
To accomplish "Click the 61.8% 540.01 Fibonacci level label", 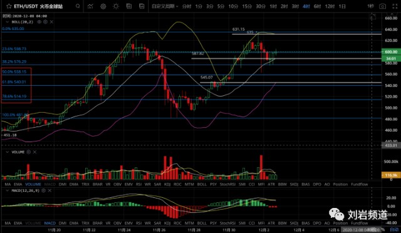I will (14, 82).
